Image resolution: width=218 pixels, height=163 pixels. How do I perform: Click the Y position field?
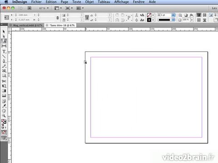click(24, 20)
